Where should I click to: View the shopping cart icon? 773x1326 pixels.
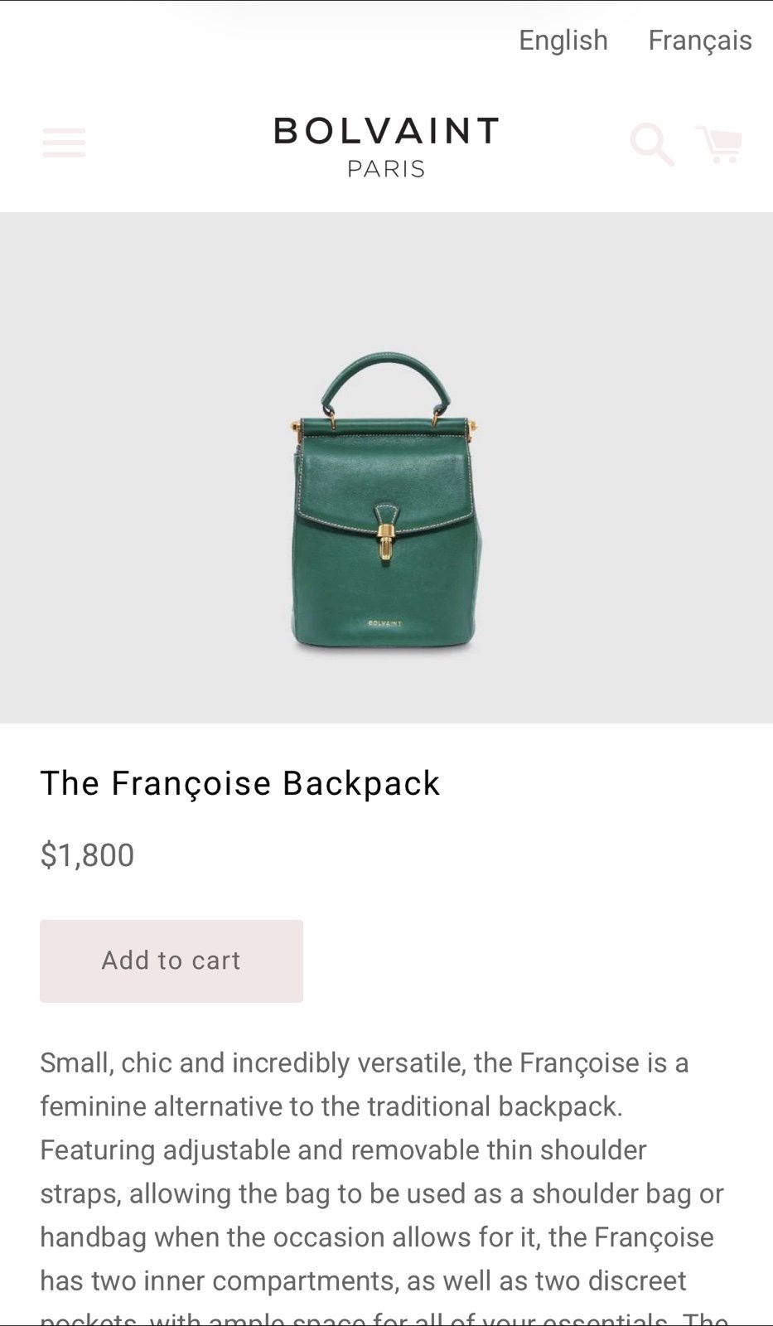pos(718,144)
